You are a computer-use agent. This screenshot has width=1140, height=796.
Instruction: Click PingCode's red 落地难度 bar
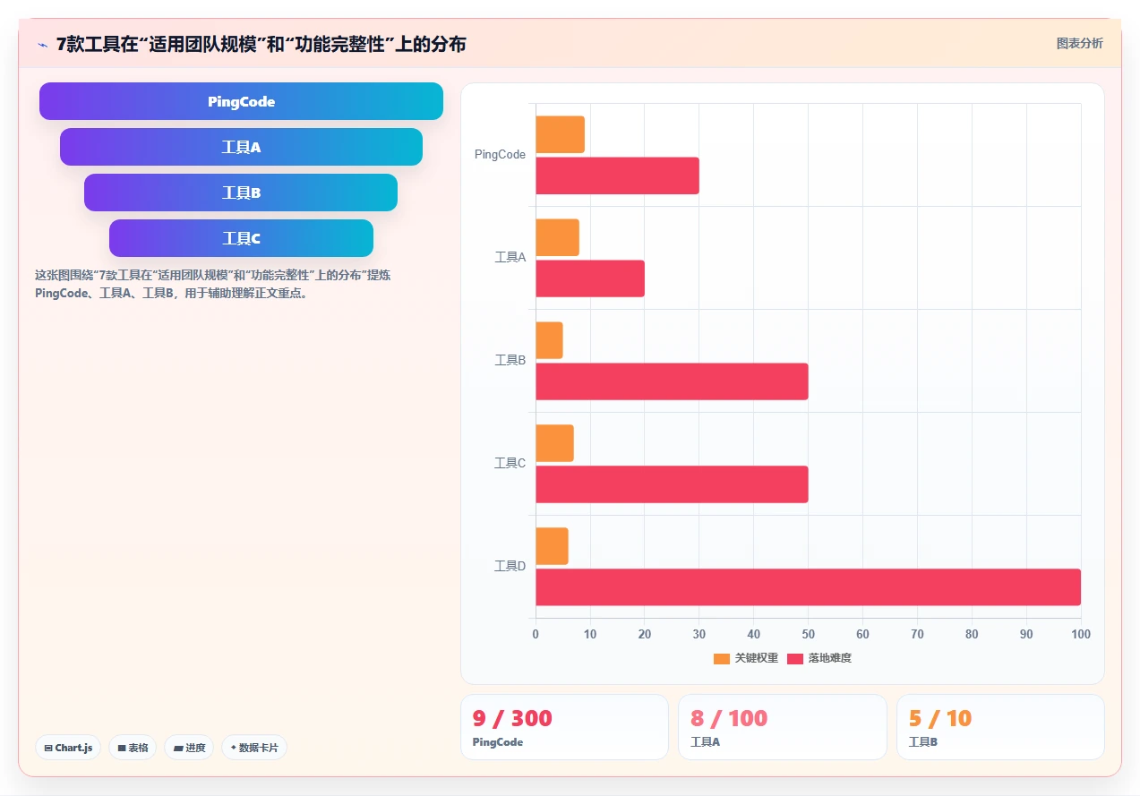[x=617, y=175]
